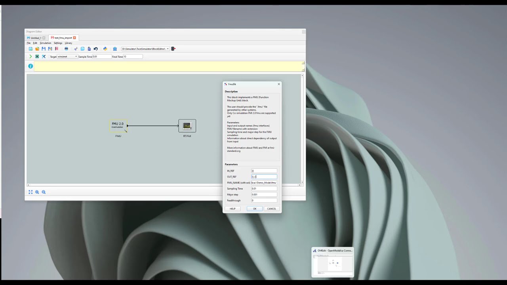Click the IN_REF input field

pos(264,171)
